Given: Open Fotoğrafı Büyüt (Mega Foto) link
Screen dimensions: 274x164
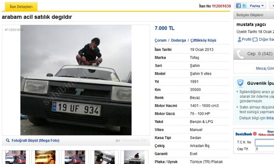Looking at the screenshot, I should point(36,140).
